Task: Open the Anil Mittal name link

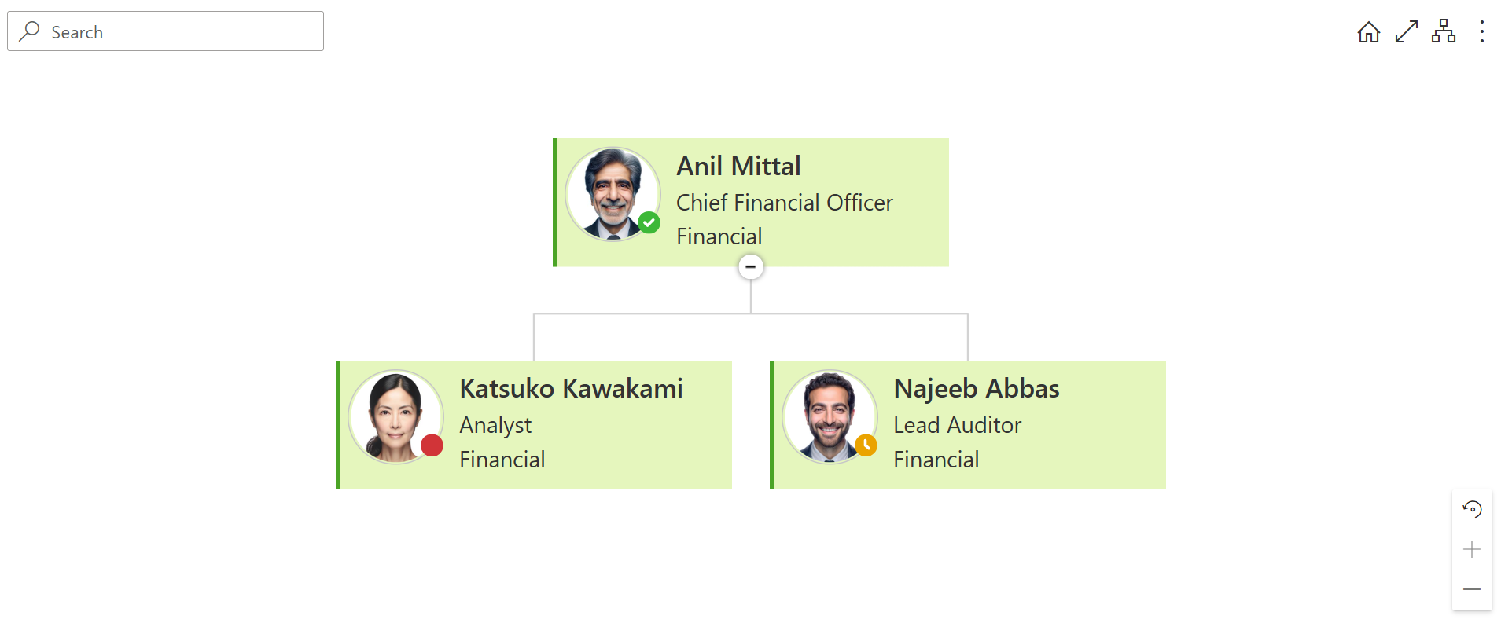Action: (x=738, y=167)
